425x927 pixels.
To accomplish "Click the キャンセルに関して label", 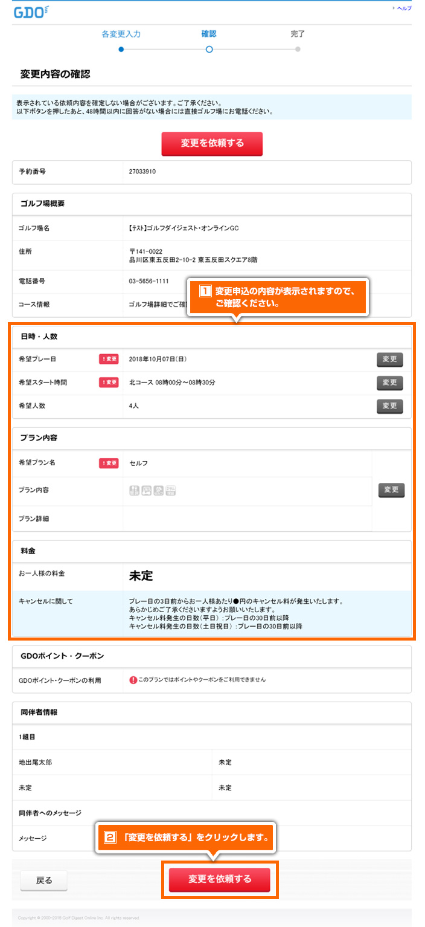I will (x=46, y=602).
